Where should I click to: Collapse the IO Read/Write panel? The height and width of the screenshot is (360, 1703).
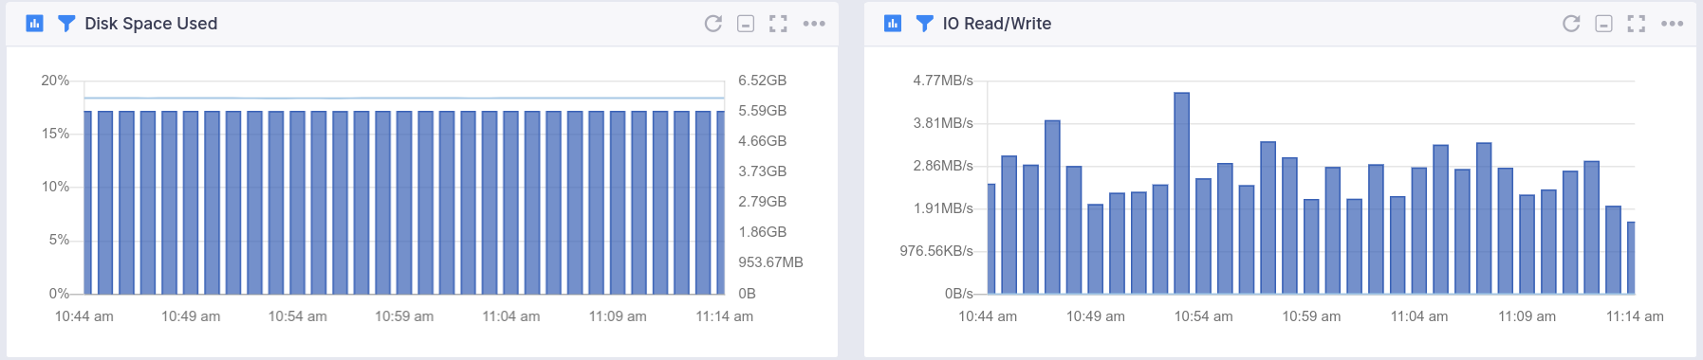coord(1603,24)
